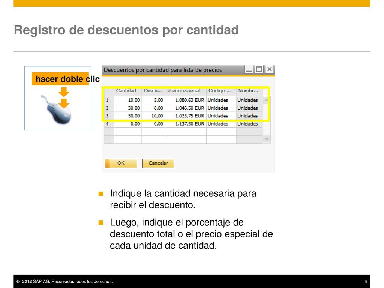Click the special price 1.137,50 EUR
Screen dimensions: 384x288
point(186,124)
